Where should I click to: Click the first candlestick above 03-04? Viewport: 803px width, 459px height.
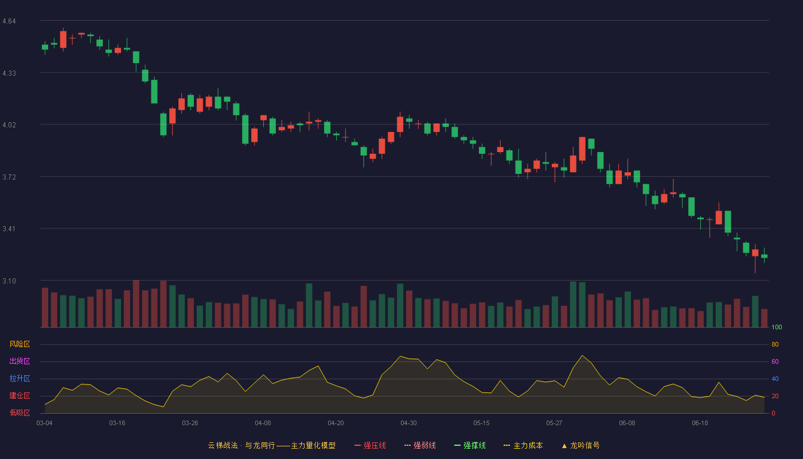pos(45,47)
